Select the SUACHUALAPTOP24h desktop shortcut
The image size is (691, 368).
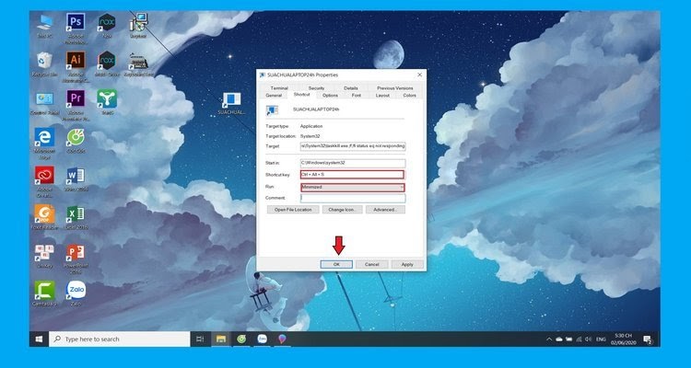click(231, 101)
